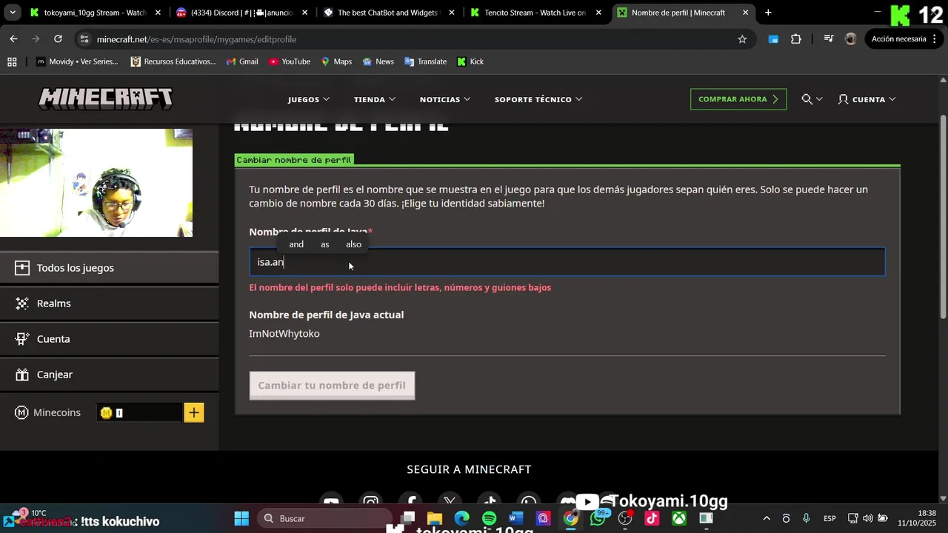Open the browser extensions puzzle icon
This screenshot has width=948, height=533.
(x=796, y=39)
